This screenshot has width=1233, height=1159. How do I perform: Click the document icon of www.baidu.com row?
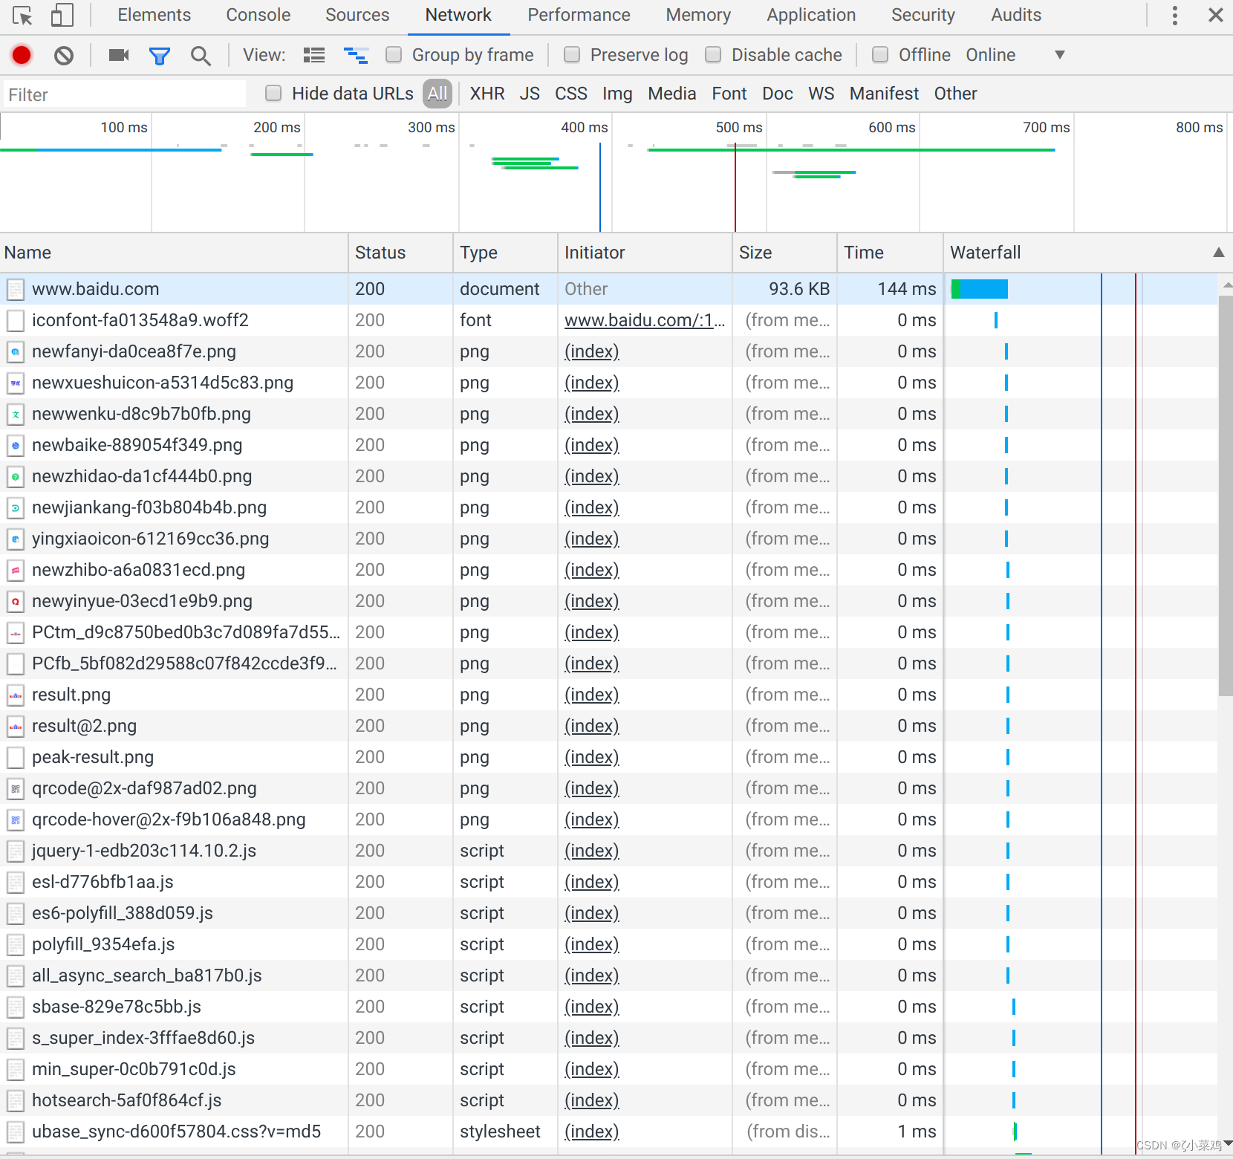pos(16,289)
